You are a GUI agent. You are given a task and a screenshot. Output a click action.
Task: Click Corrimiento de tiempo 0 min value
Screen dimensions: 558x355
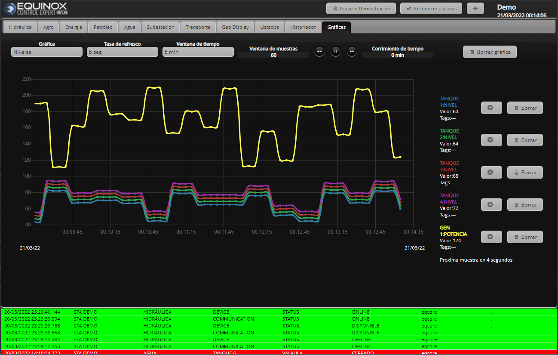(x=398, y=55)
